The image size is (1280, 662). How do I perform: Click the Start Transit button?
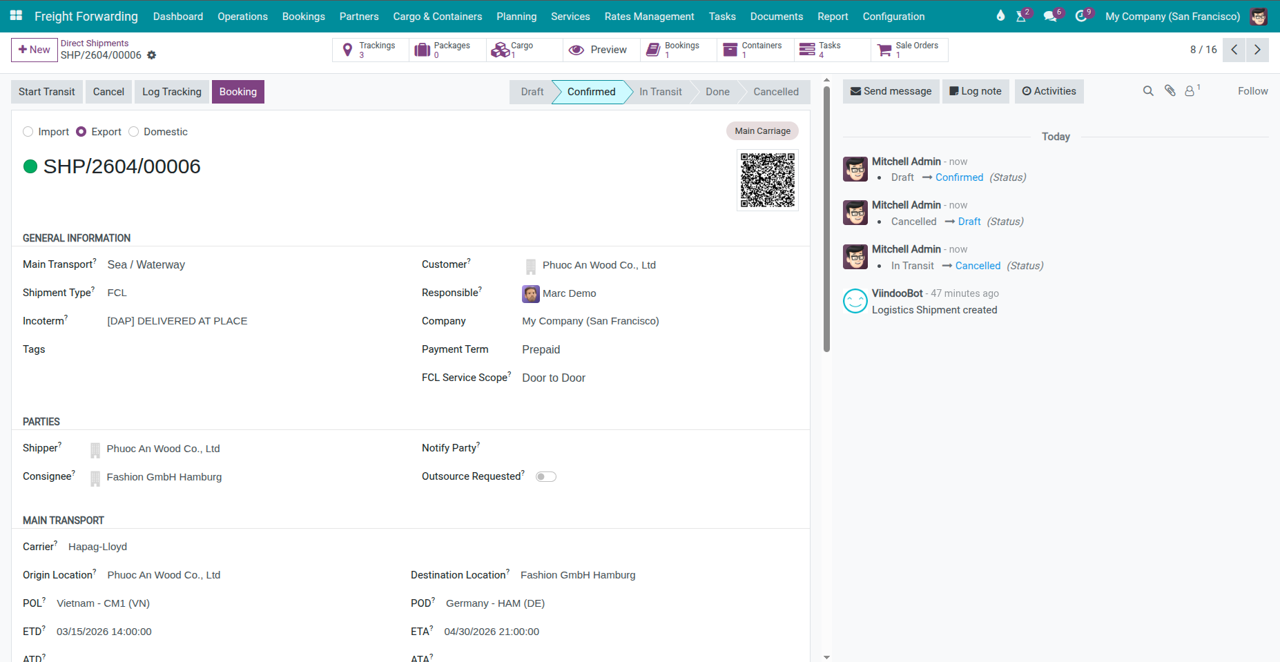[x=47, y=92]
